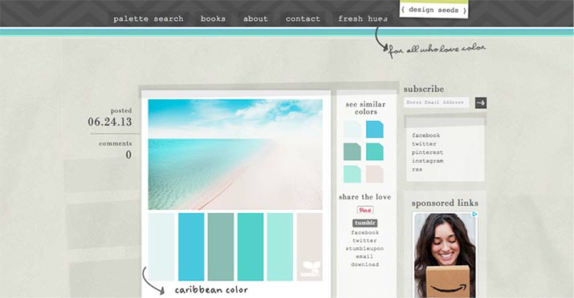Share the palette on tumblr

point(365,223)
